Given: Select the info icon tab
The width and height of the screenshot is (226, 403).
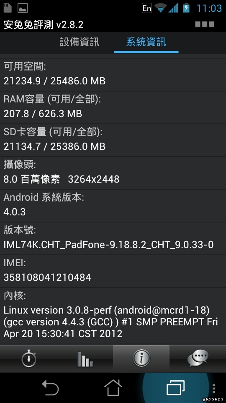Looking at the screenshot, I should tap(141, 359).
